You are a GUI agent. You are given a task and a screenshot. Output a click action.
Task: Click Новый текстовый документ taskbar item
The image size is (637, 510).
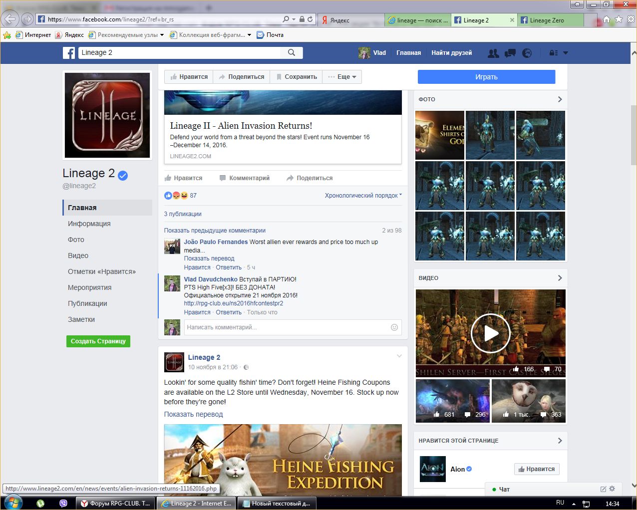point(276,504)
